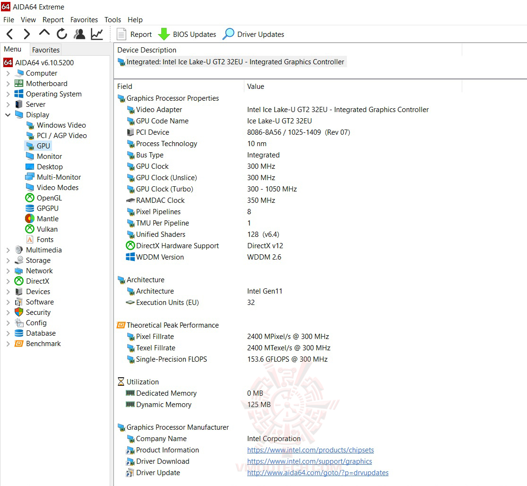This screenshot has width=527, height=486.
Task: Expand the Computer tree node
Action: (x=8, y=73)
